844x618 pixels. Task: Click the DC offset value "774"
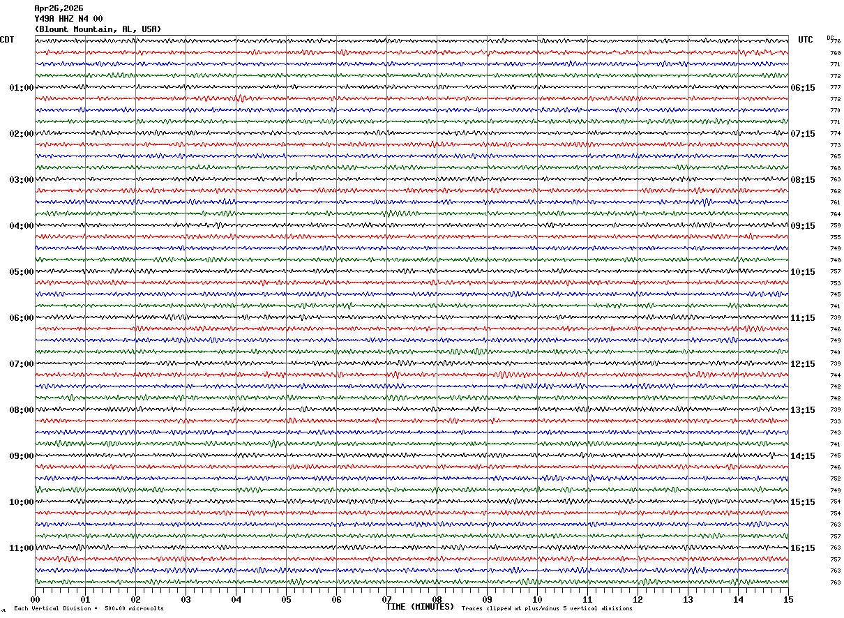[836, 134]
